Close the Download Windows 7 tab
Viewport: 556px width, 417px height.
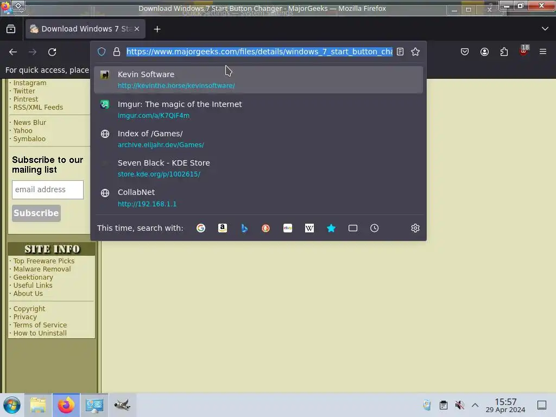(x=137, y=29)
